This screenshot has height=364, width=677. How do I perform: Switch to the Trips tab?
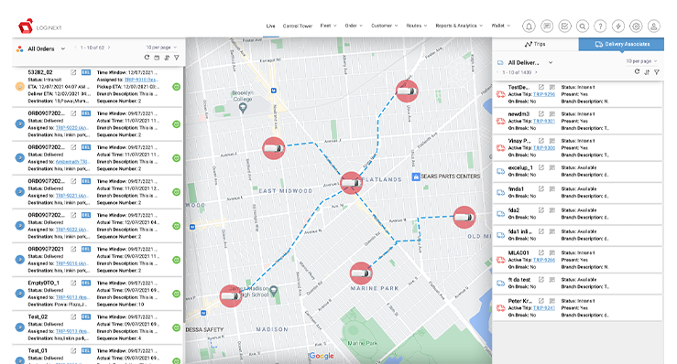tap(535, 44)
